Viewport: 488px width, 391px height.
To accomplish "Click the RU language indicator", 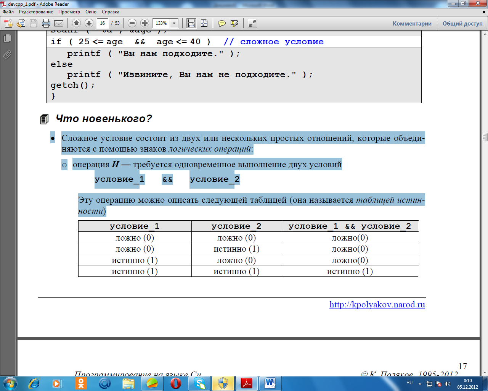I will click(409, 383).
